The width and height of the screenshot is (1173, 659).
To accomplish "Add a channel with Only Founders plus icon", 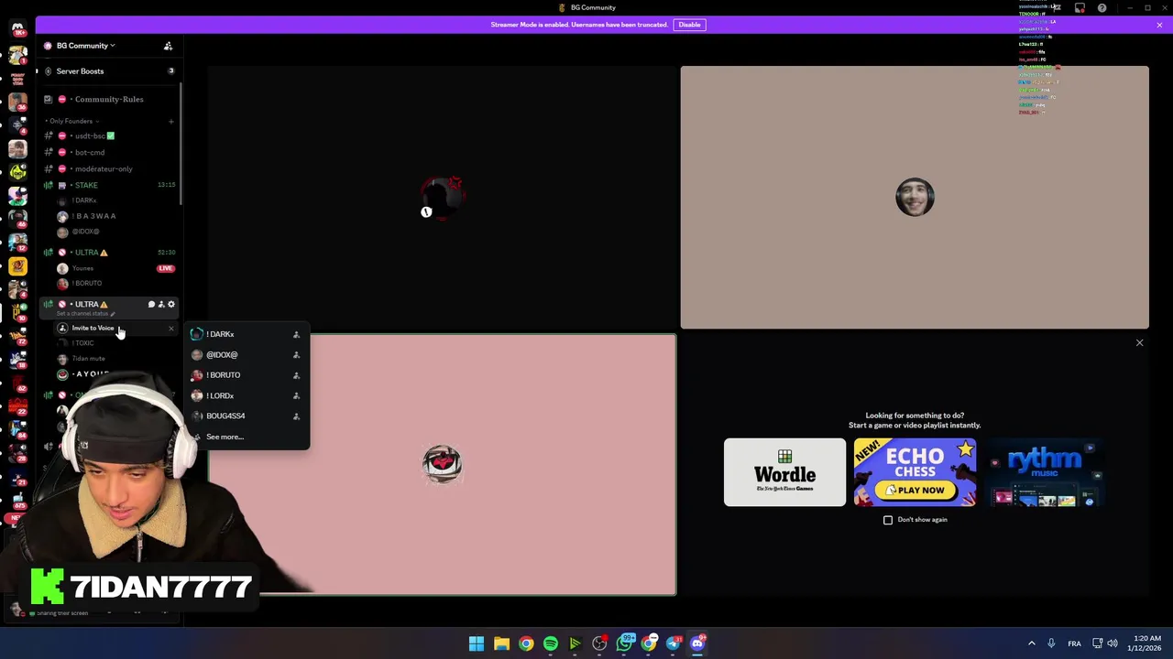I will [170, 121].
